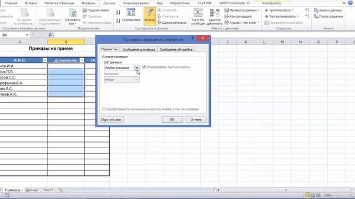Open the Тип данных dropdown

pos(136,67)
